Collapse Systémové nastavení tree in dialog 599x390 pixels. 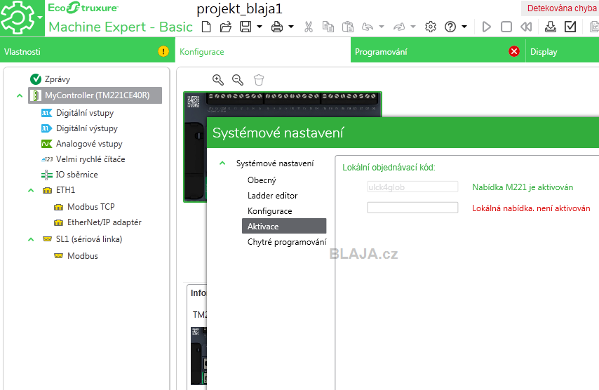(222, 163)
